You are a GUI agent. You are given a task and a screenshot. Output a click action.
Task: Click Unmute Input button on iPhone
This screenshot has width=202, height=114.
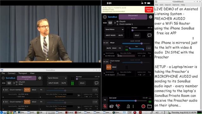(149, 9)
